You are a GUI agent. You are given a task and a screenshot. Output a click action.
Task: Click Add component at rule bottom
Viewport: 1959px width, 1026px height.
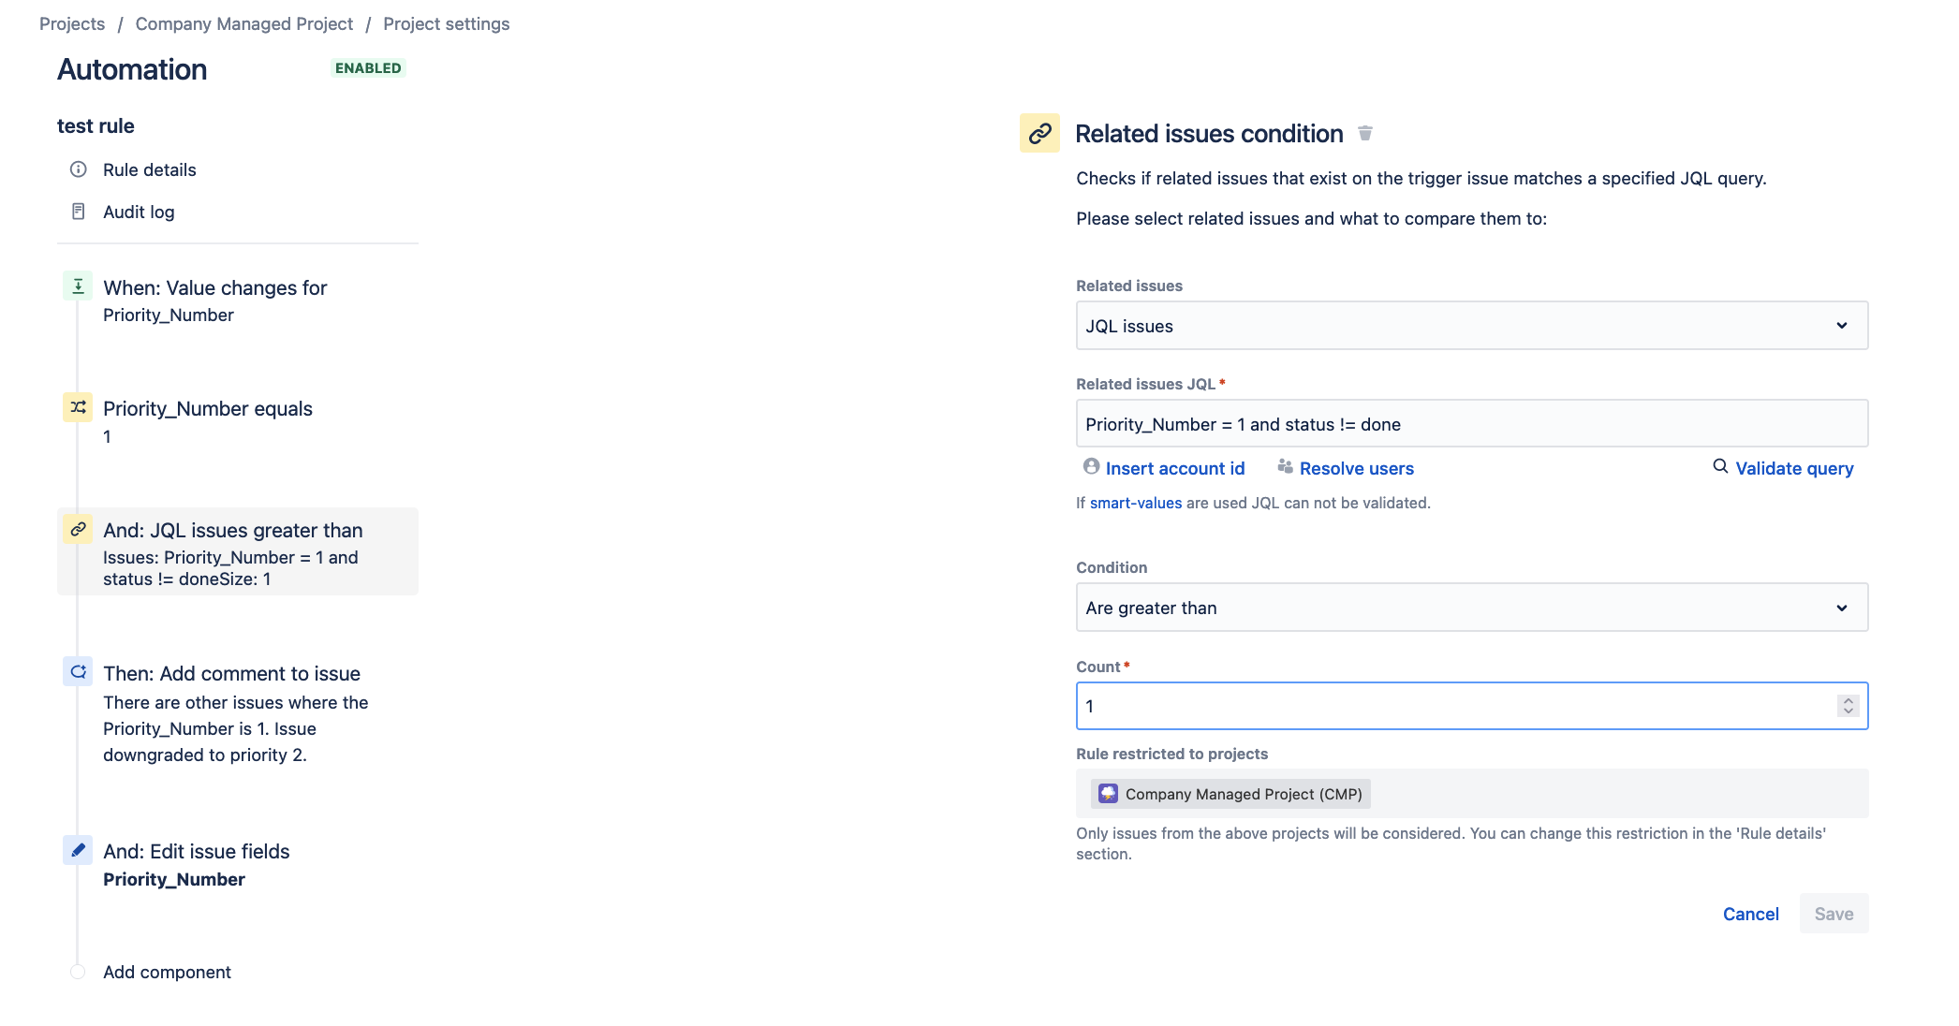click(x=167, y=972)
